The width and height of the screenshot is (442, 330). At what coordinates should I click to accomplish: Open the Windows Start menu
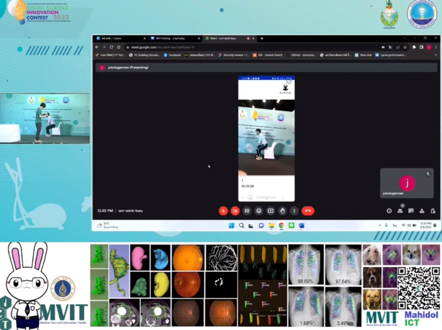click(231, 226)
